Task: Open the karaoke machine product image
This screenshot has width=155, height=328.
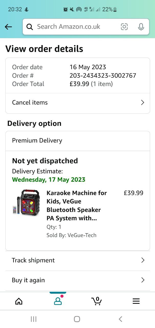Action: point(26,203)
